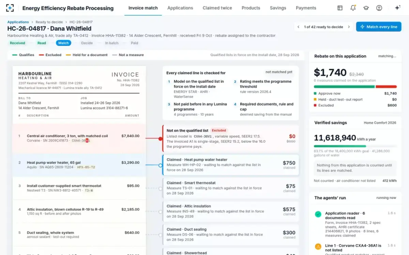Select invoice line 1 central air conditioner
This screenshot has width=409, height=255.
pos(79,138)
